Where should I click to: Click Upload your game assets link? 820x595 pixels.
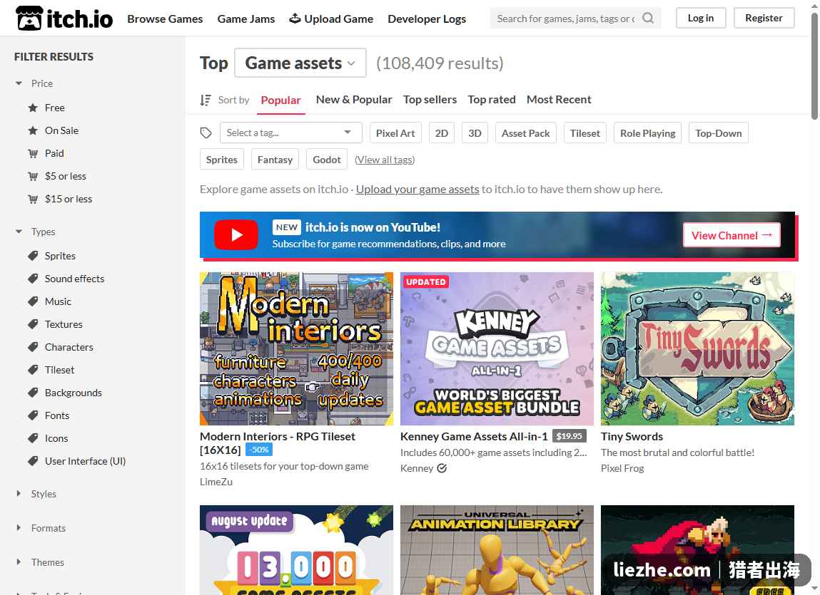tap(417, 189)
